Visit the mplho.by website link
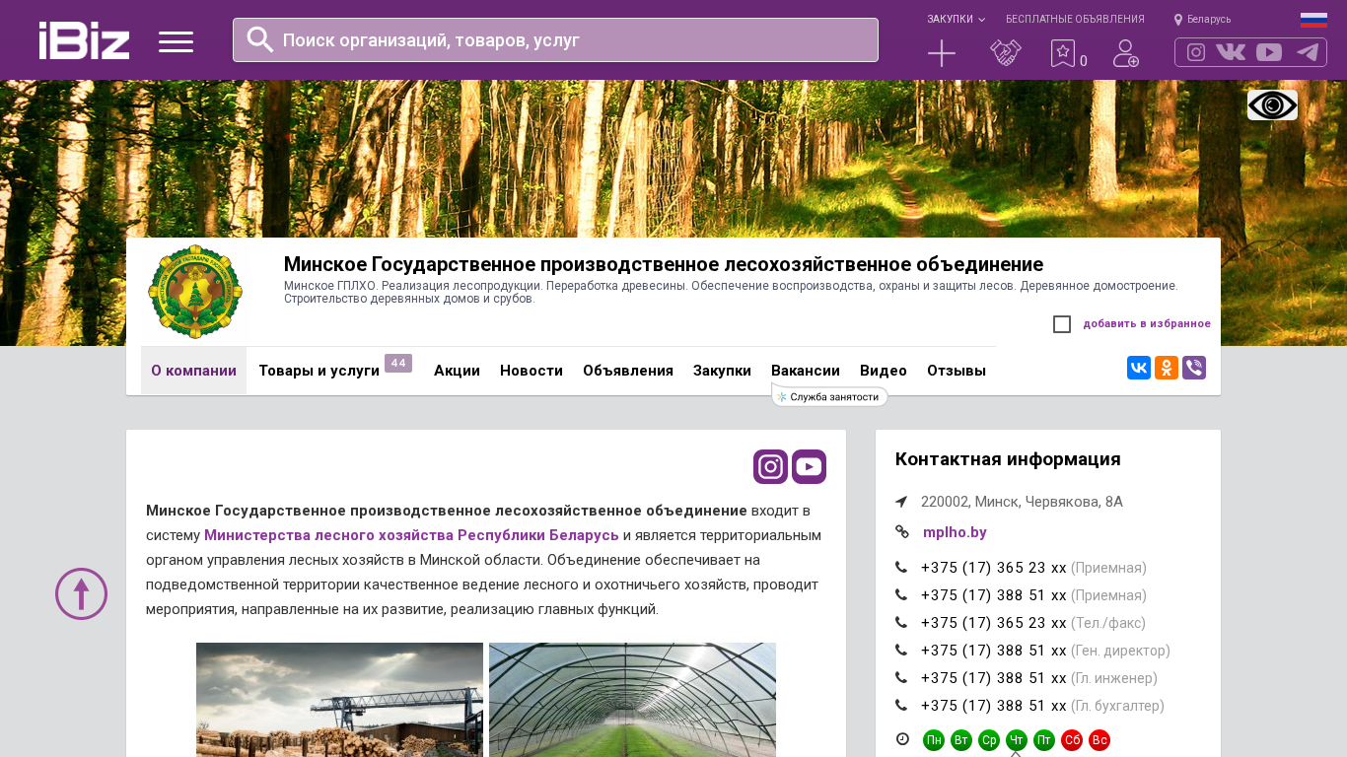Screen dimensions: 1347x757 click(955, 532)
